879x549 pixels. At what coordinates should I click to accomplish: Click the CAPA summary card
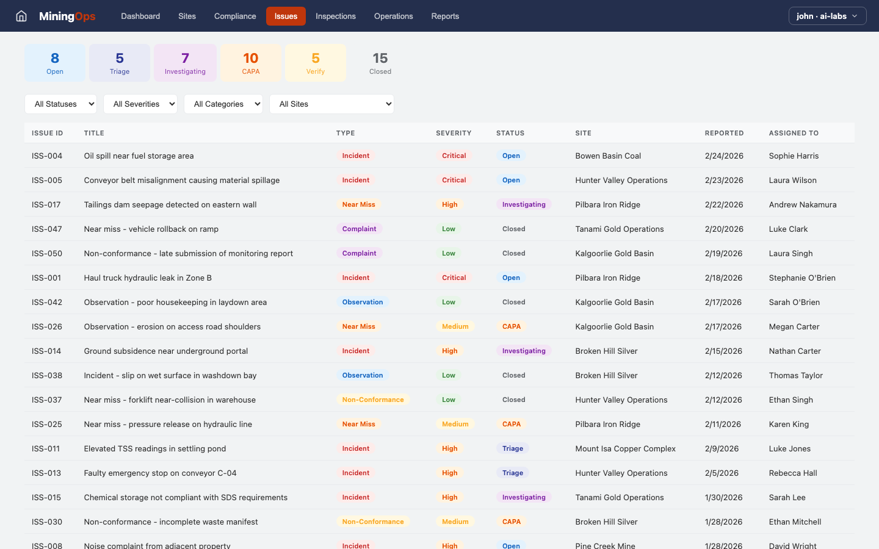(251, 63)
